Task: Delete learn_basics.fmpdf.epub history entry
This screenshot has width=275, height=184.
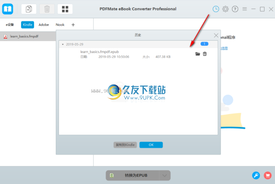Action: point(205,54)
